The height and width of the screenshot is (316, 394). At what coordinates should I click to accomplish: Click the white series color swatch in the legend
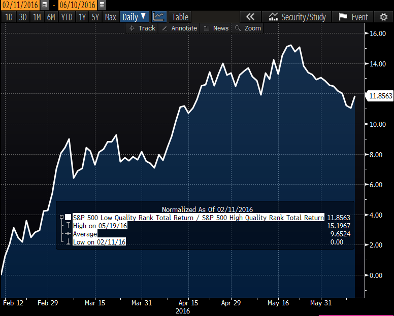coord(68,217)
